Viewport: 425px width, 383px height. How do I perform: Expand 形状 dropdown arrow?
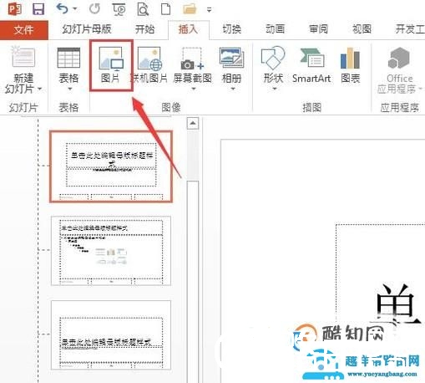(x=275, y=89)
